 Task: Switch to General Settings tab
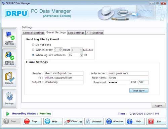[34, 33]
